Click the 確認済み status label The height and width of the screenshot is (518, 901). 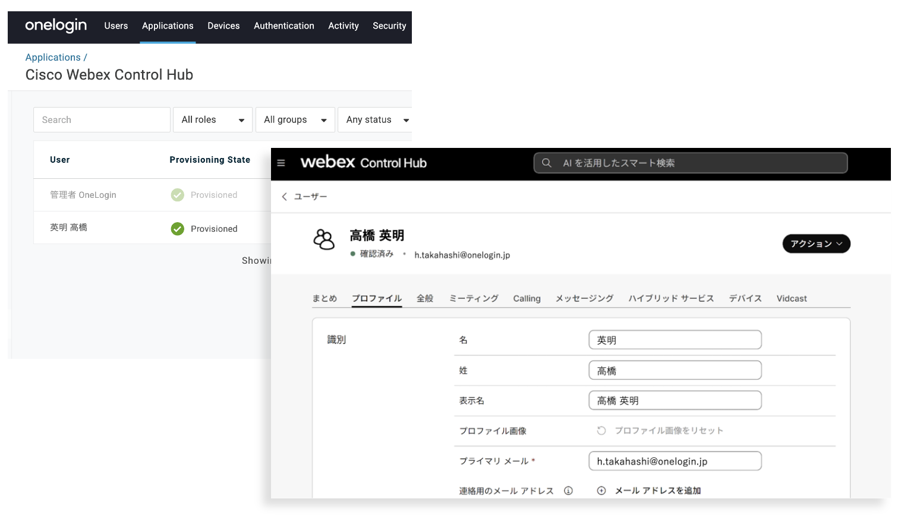[x=377, y=254]
